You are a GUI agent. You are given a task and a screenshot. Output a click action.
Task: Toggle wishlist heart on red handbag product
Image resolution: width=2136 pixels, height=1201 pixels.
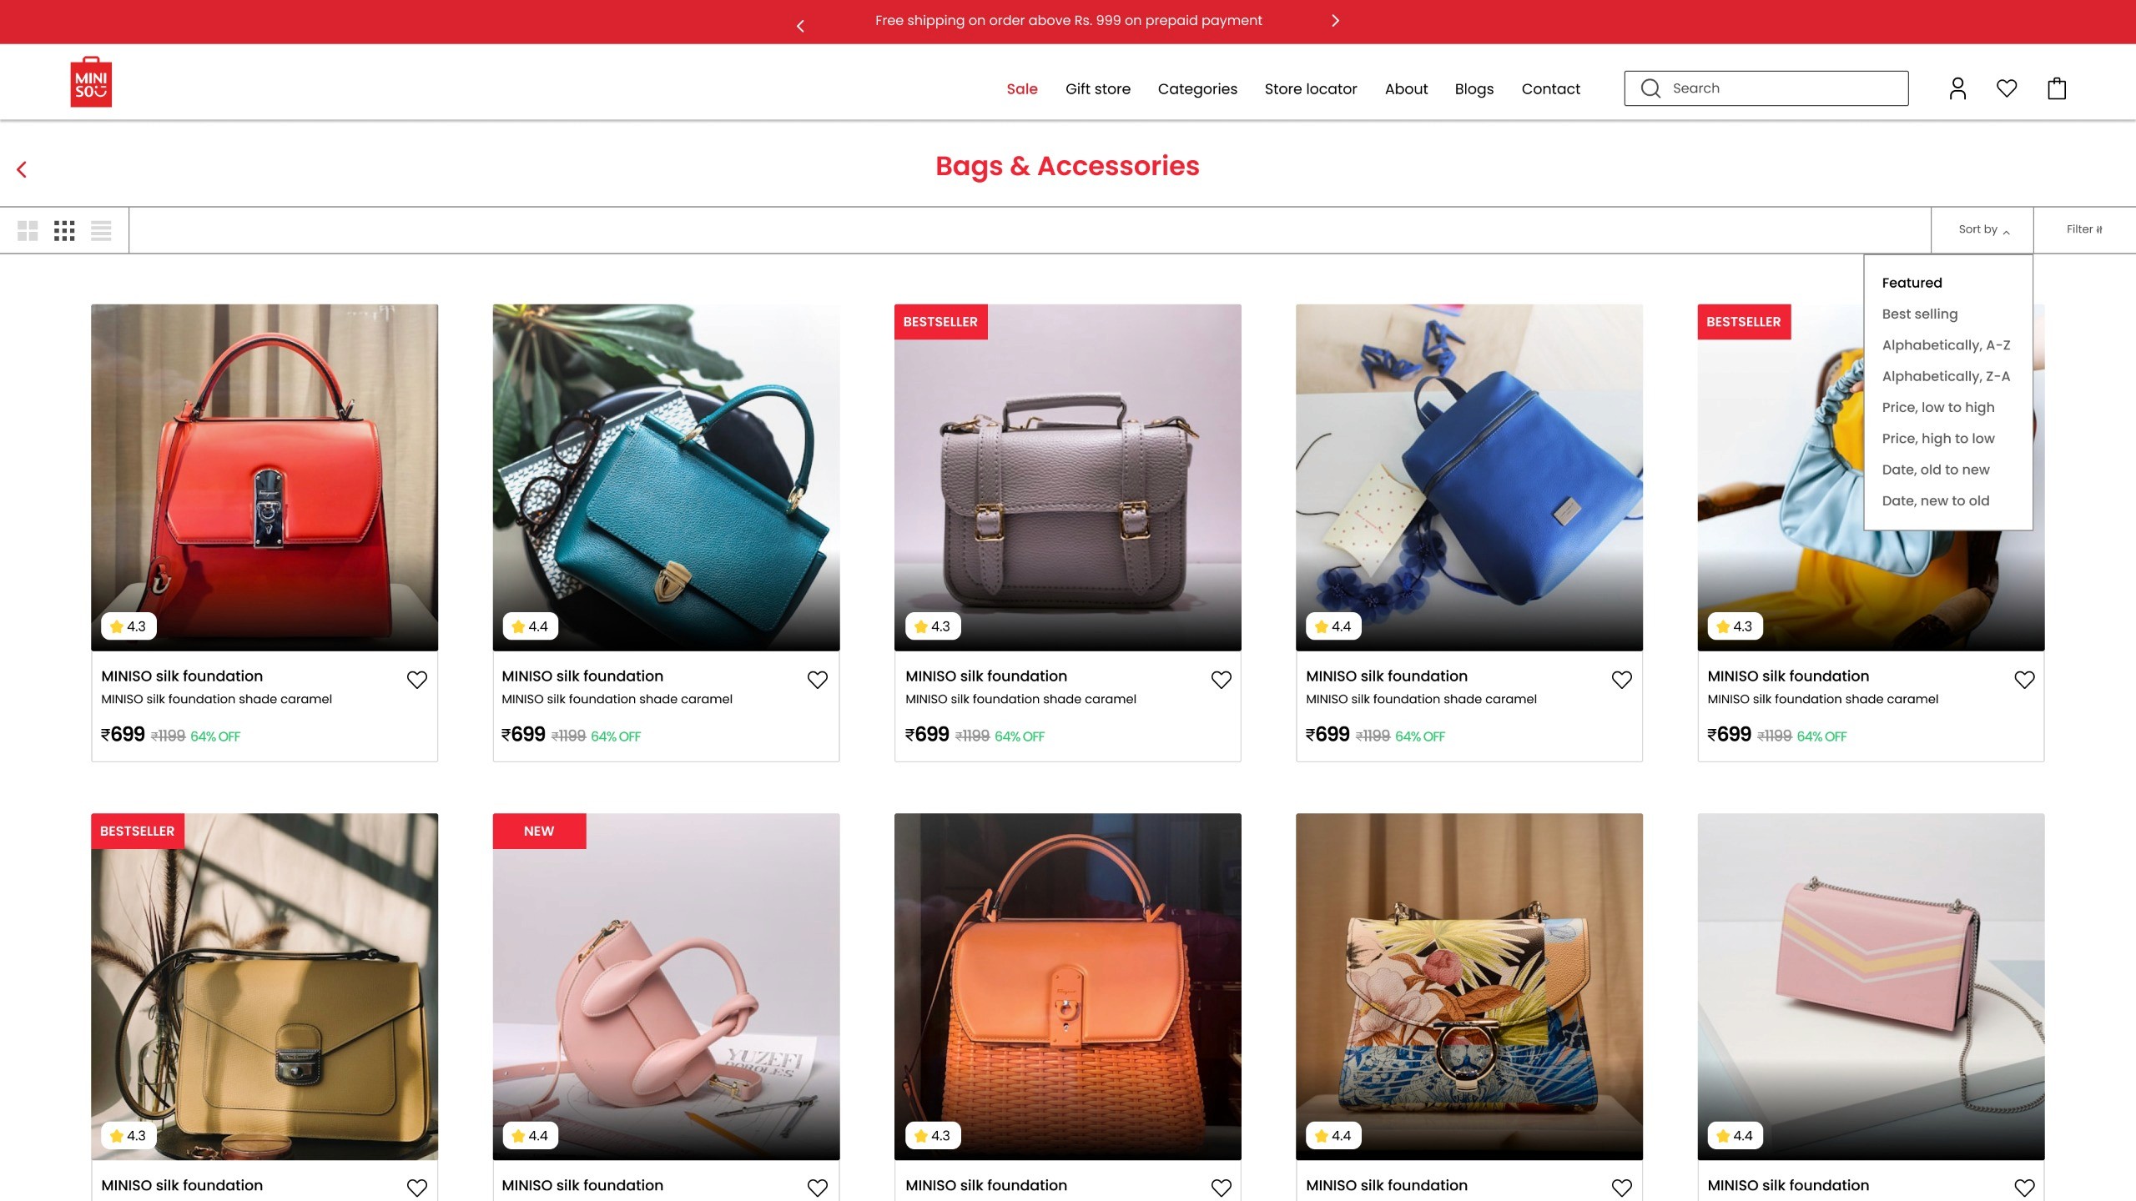[x=417, y=680]
